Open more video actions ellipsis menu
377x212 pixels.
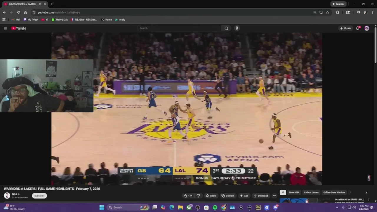click(274, 196)
